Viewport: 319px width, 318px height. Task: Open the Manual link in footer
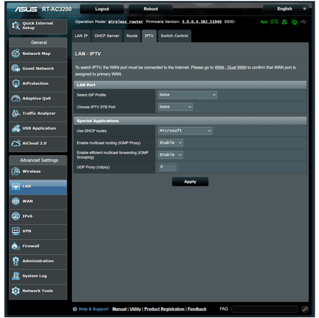119,309
